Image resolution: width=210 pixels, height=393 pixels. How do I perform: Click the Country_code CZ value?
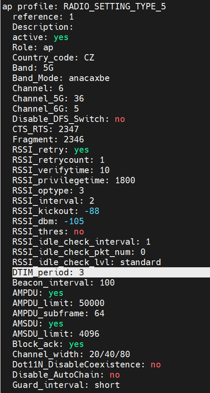(x=89, y=58)
